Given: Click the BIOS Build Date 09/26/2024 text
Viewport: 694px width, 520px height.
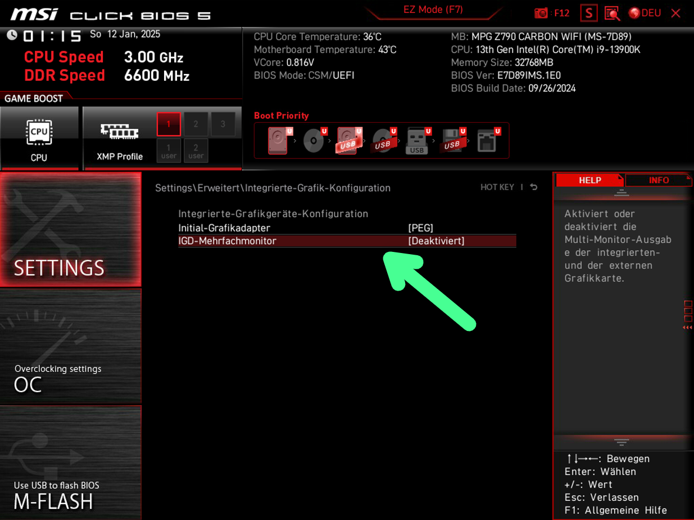Looking at the screenshot, I should [x=513, y=88].
